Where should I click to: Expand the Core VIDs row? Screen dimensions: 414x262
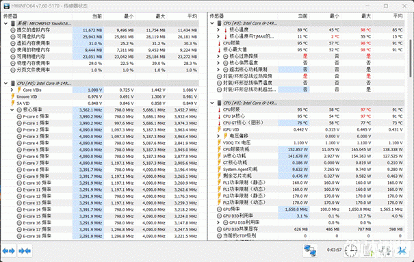point(12,90)
